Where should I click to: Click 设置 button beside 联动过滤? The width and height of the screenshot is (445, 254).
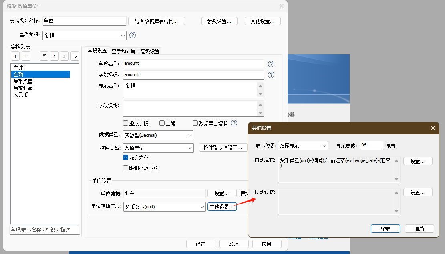pos(418,192)
